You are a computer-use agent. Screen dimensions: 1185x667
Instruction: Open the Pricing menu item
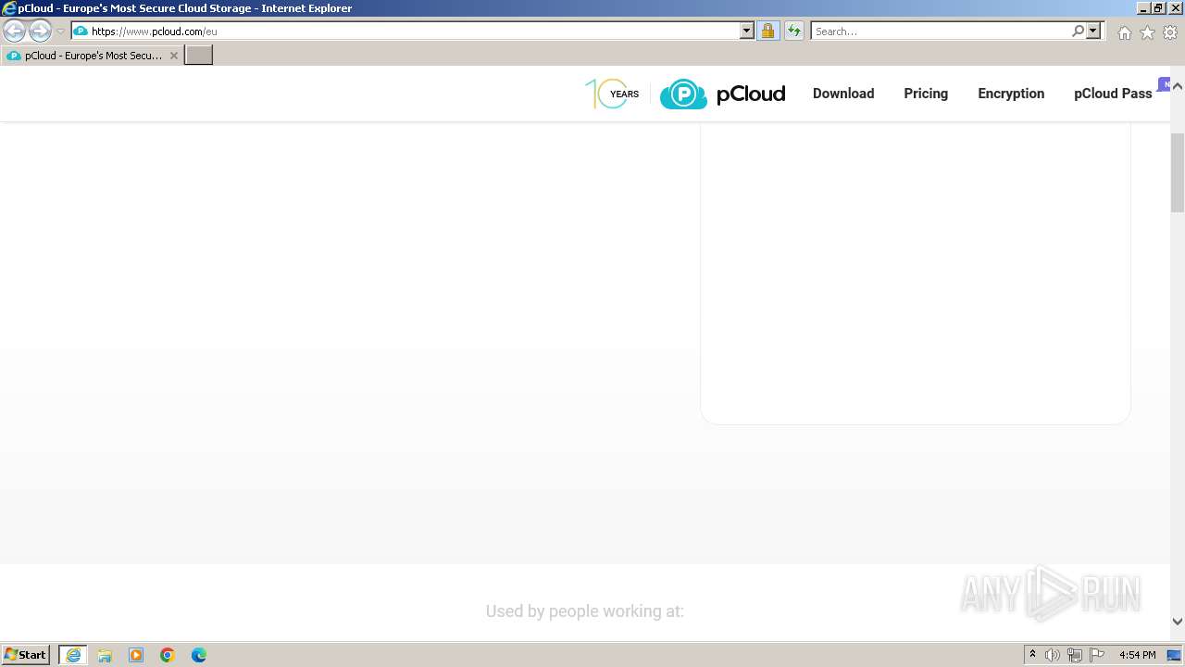[x=926, y=94]
